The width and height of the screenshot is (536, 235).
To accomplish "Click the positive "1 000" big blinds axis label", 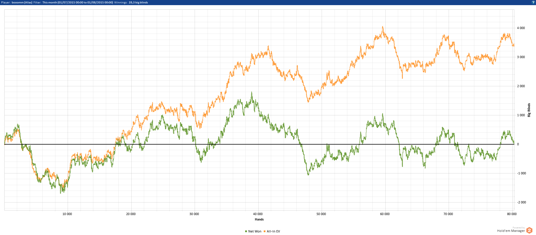I will point(521,115).
